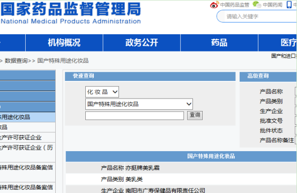
Task: Click the 查询 button
Action: pos(195,115)
